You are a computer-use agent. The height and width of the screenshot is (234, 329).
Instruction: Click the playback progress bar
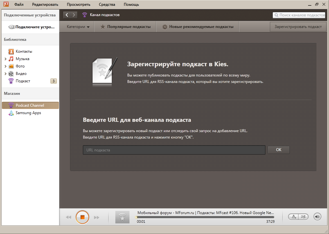(x=205, y=217)
